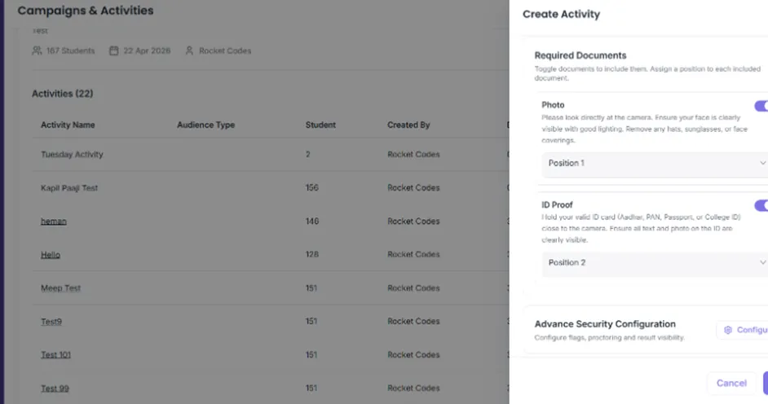Click the Meep Test row name

click(x=60, y=288)
